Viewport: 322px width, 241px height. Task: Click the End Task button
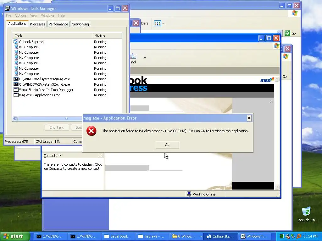(57, 127)
